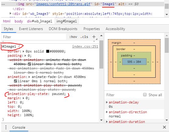169x132 pixels.
Task: Open the images/confetti-20trans.gif source link
Action: pyautogui.click(x=63, y=4)
